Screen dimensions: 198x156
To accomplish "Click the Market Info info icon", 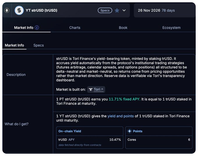I will [x=37, y=28].
